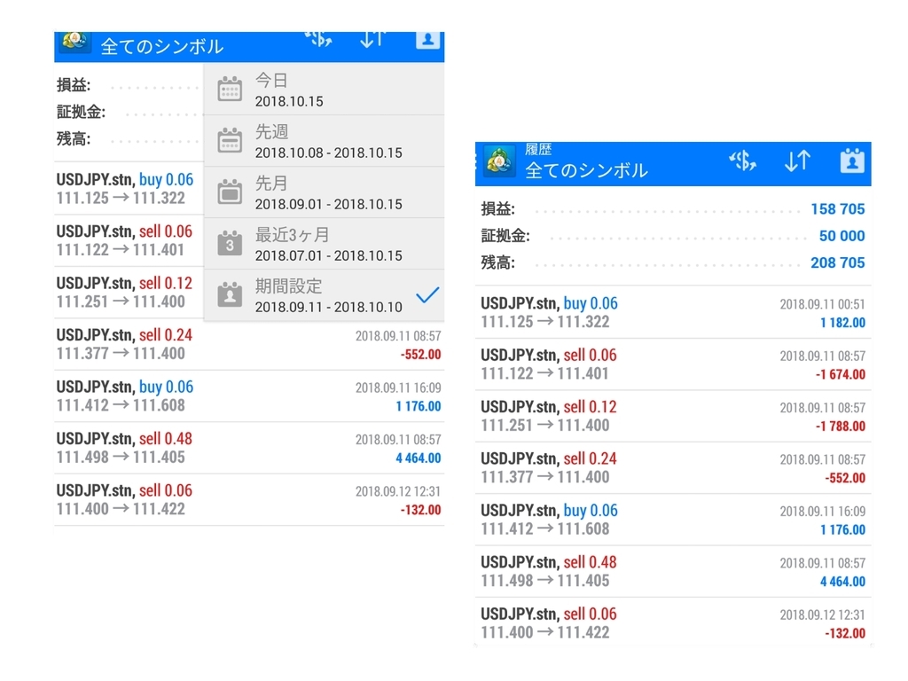Click the 残高 value 208 705
The height and width of the screenshot is (681, 908).
(837, 262)
